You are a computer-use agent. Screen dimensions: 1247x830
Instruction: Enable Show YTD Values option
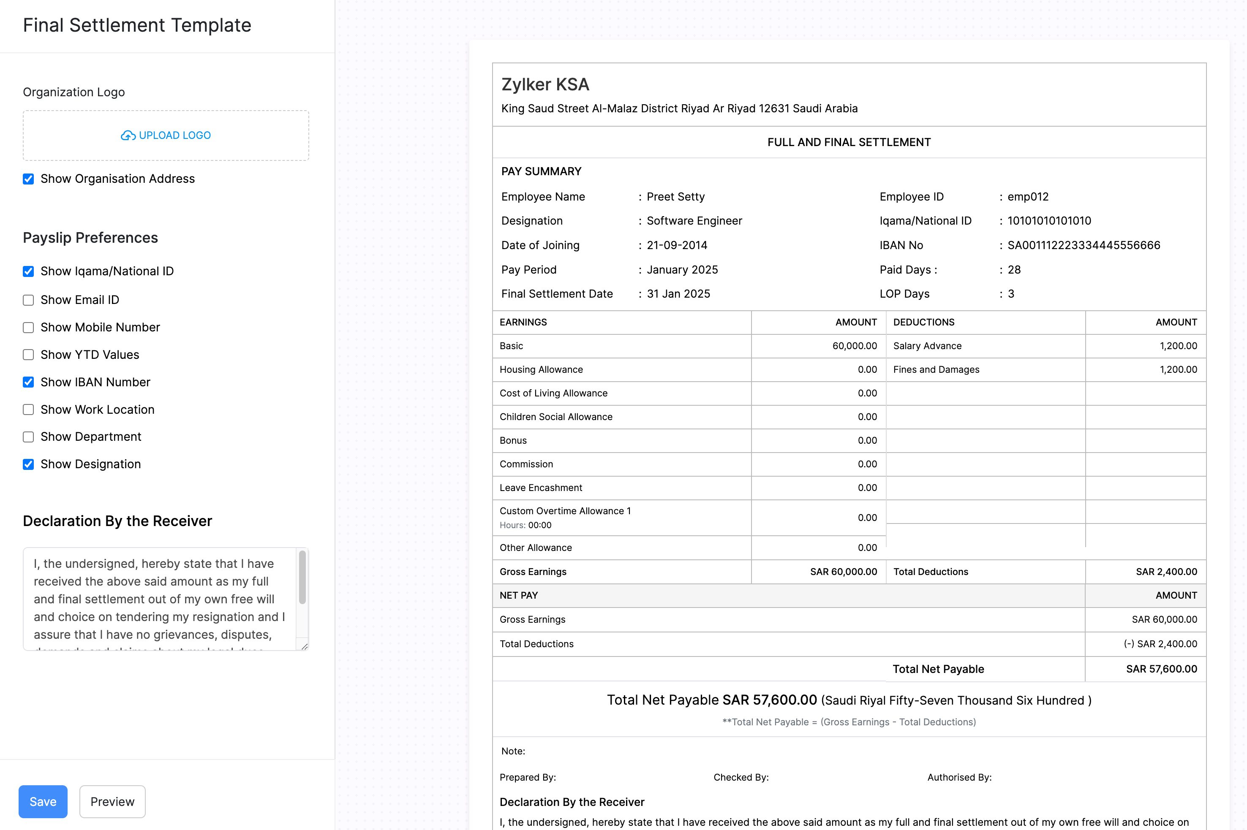(x=27, y=354)
